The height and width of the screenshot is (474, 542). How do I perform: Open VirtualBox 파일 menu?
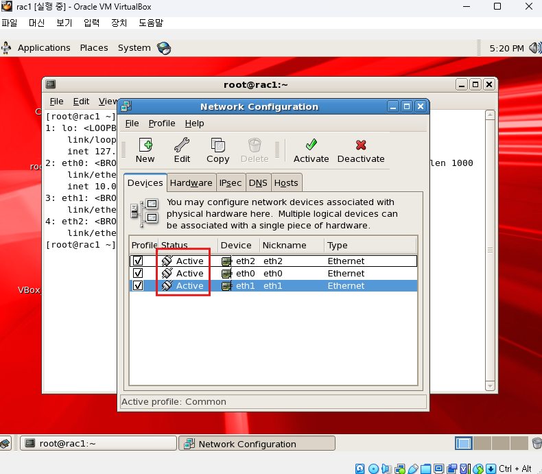click(x=10, y=23)
